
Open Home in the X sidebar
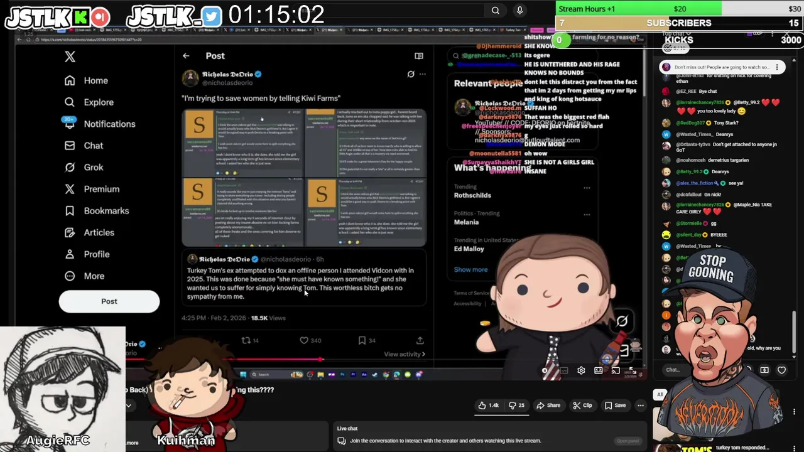pos(87,80)
